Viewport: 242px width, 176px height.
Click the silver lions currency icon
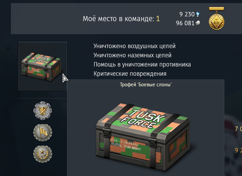click(198, 23)
